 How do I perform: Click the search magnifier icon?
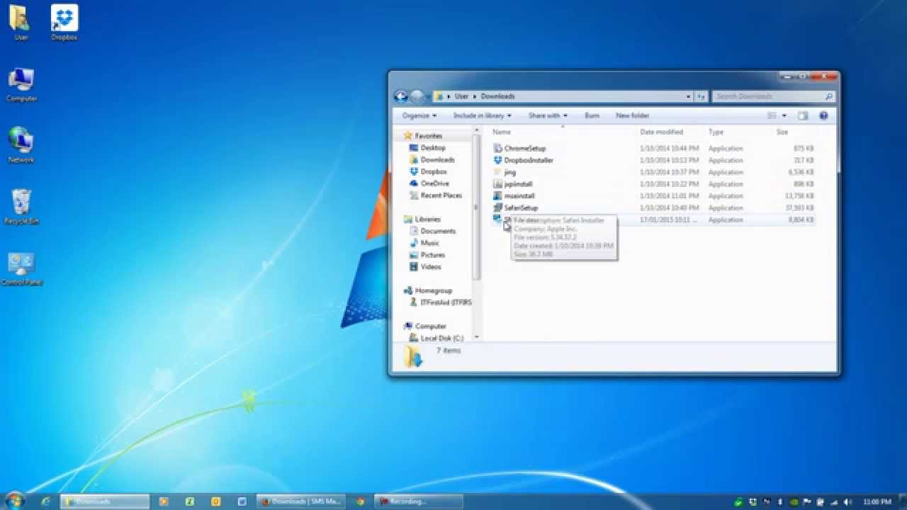coord(828,96)
